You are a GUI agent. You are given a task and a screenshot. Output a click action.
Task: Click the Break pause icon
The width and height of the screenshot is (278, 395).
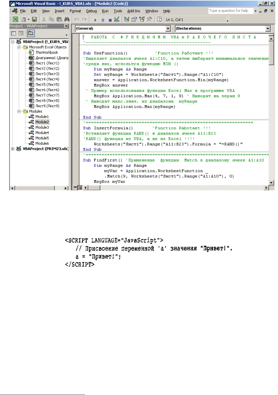(x=103, y=20)
